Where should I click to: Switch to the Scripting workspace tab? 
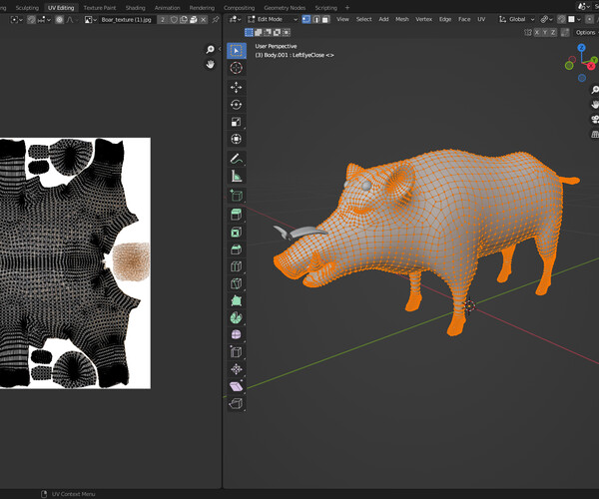click(x=325, y=8)
